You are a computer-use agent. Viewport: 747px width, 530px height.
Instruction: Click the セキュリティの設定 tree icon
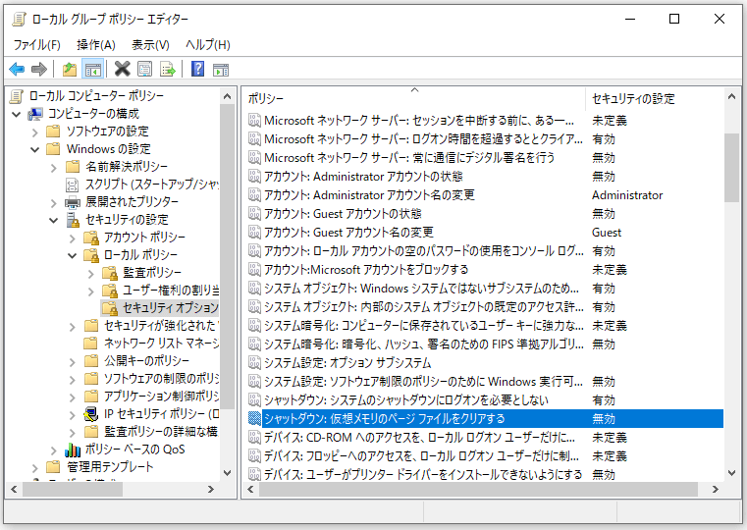click(73, 220)
